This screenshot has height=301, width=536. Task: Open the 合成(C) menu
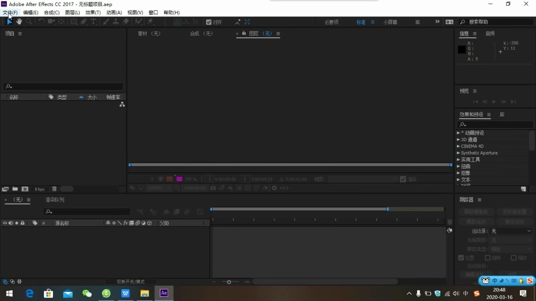(52, 13)
